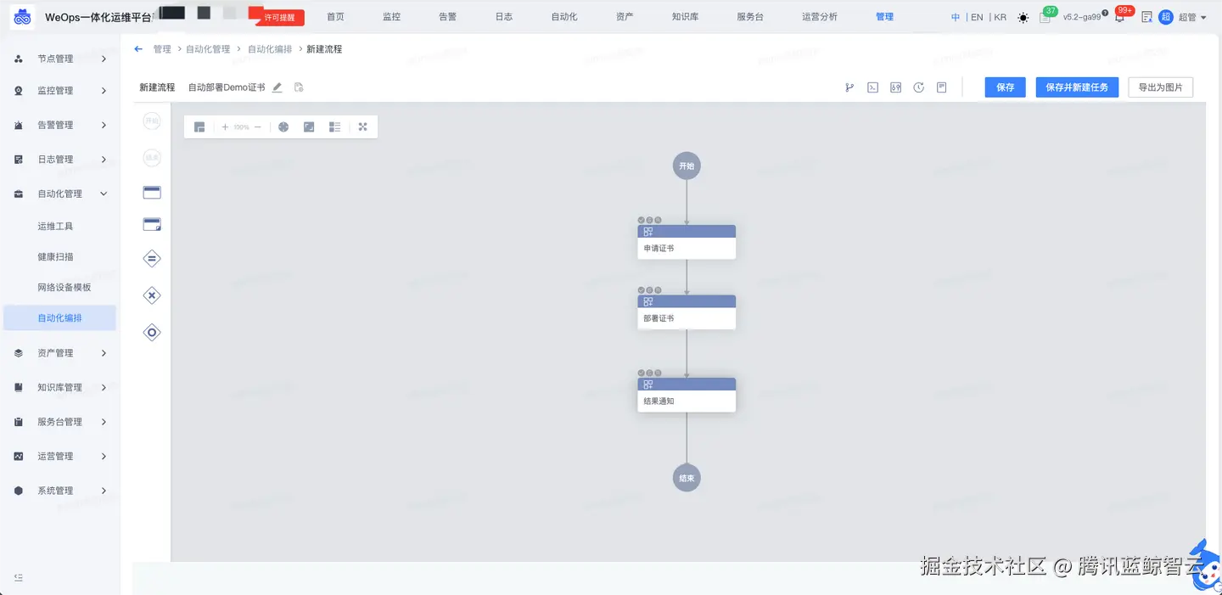
Task: Switch language to EN
Action: coord(977,17)
